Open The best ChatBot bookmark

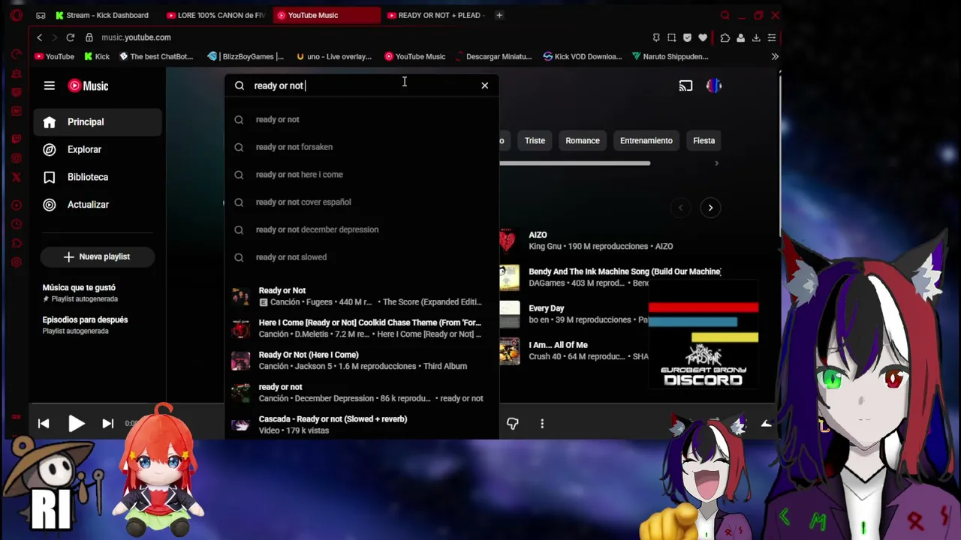pyautogui.click(x=156, y=56)
